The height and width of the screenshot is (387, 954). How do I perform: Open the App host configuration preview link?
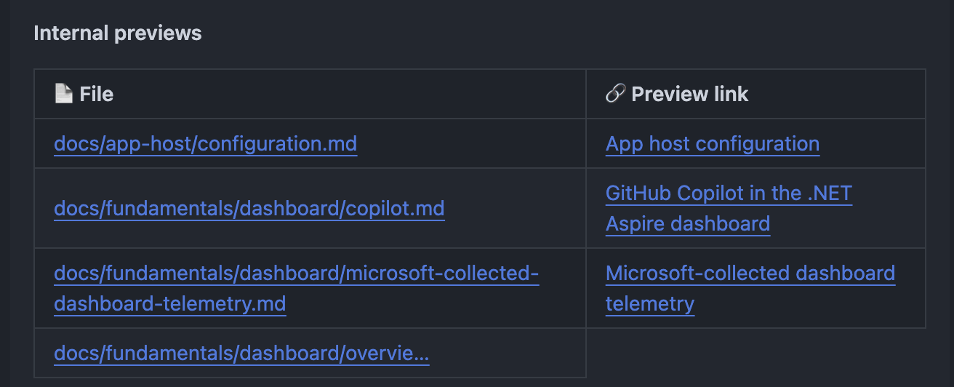pos(713,144)
